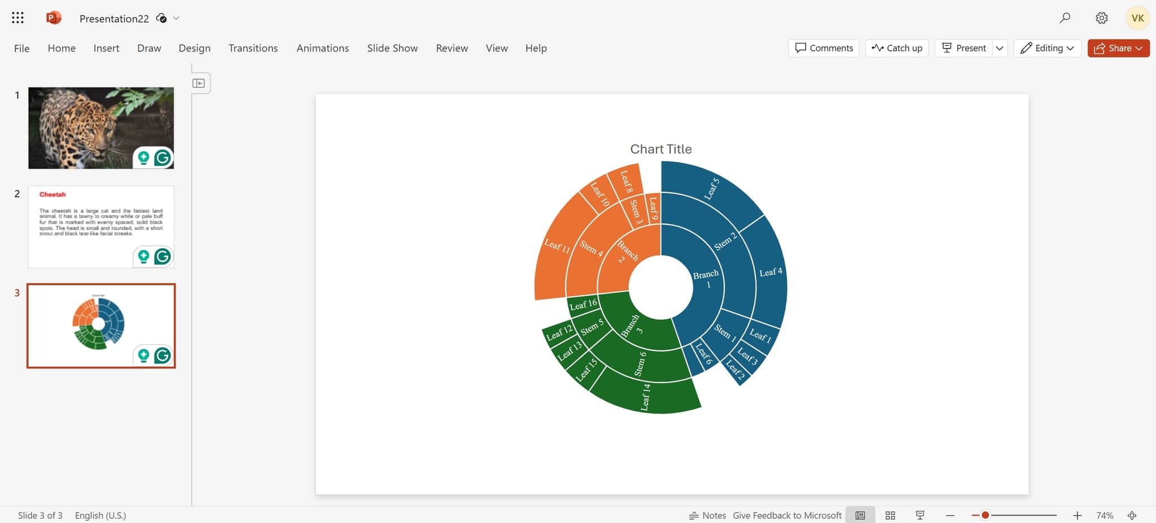The width and height of the screenshot is (1156, 523).
Task: Toggle Normal view in status bar
Action: click(860, 515)
